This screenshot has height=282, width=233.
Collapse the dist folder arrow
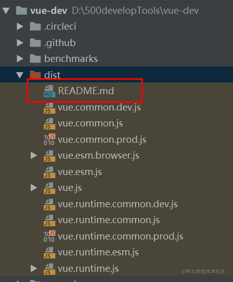(x=20, y=75)
